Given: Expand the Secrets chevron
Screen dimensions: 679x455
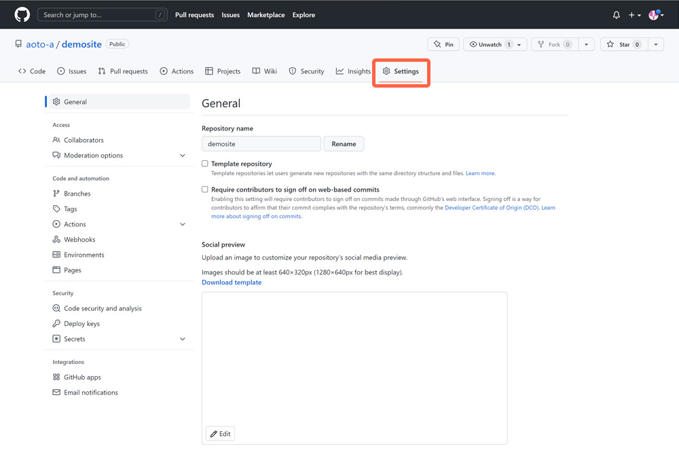Looking at the screenshot, I should click(183, 339).
